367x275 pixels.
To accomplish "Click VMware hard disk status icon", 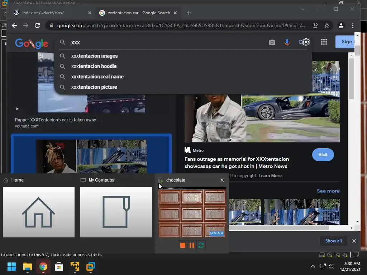I will click(x=322, y=255).
